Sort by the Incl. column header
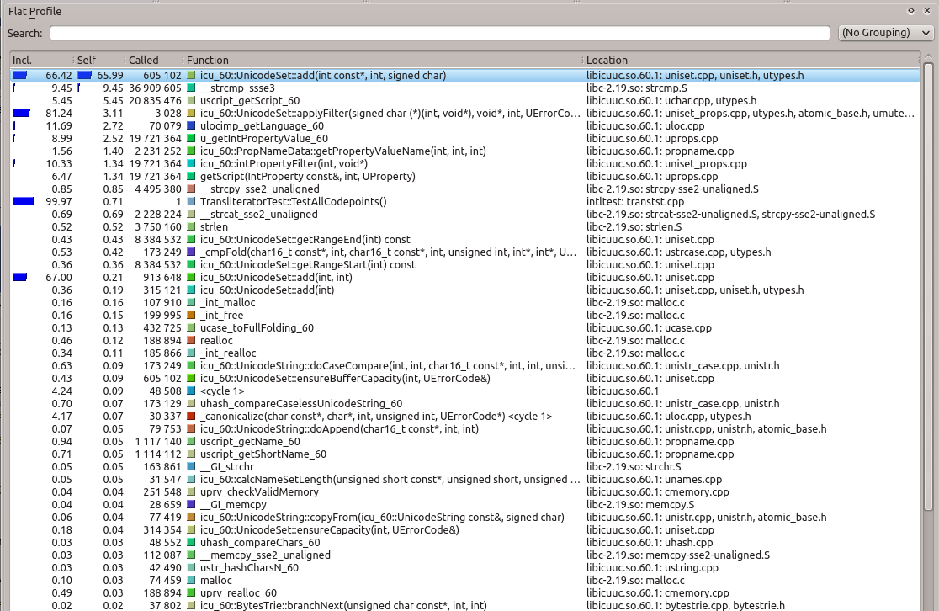Screen dimensions: 939x611 point(40,61)
